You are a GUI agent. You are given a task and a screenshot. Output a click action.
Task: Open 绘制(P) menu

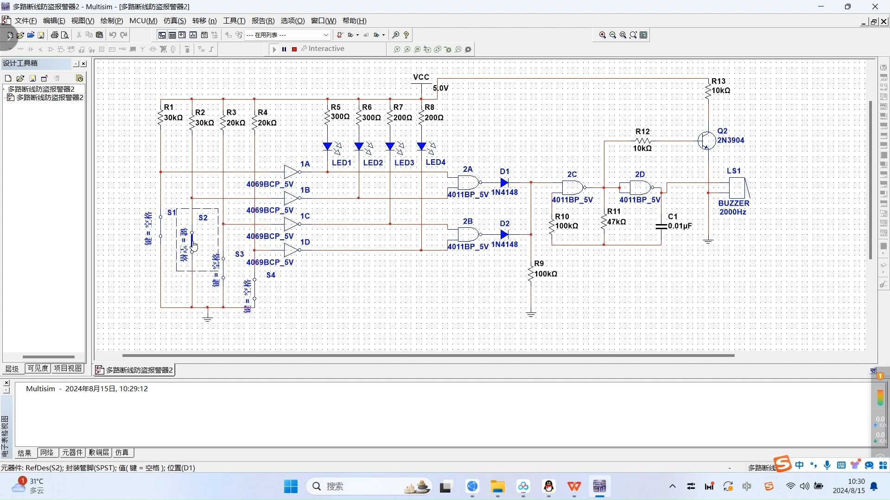tap(112, 21)
